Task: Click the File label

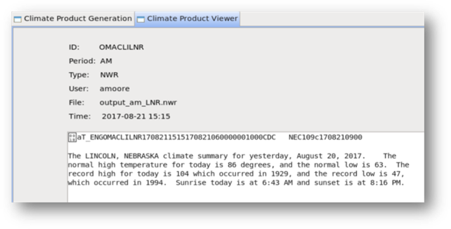Action: [77, 102]
